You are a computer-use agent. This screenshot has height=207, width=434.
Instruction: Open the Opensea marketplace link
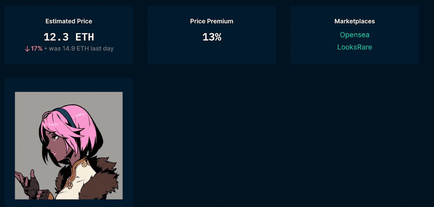click(x=354, y=35)
